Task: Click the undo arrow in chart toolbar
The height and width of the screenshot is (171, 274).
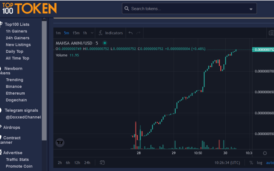Action: pyautogui.click(x=130, y=33)
